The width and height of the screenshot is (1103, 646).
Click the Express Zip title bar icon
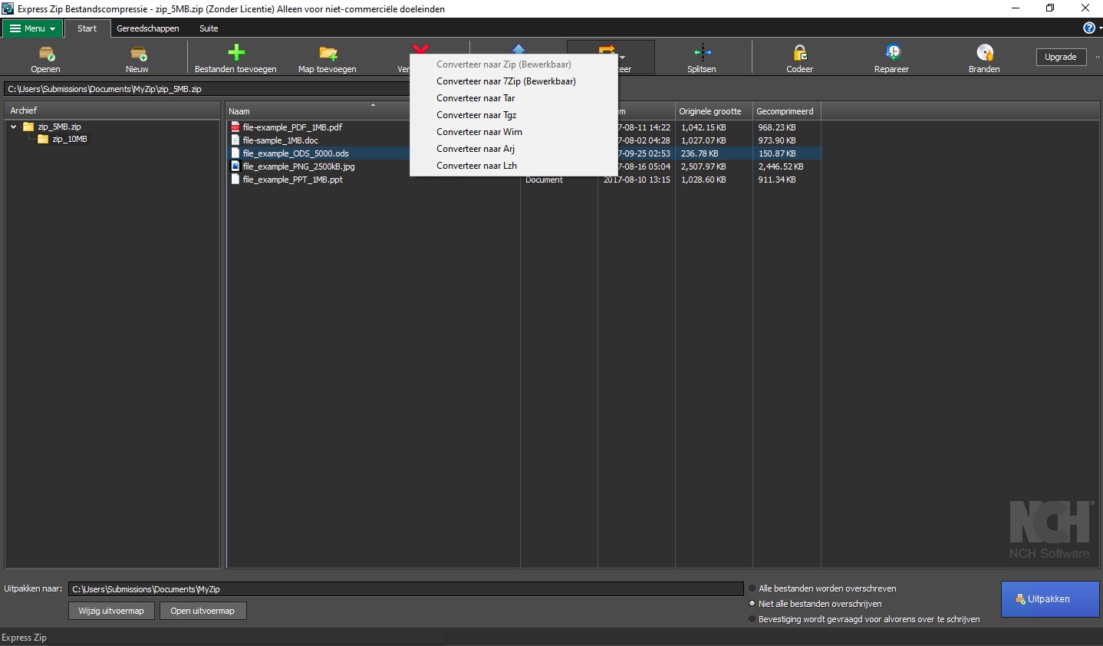(8, 8)
